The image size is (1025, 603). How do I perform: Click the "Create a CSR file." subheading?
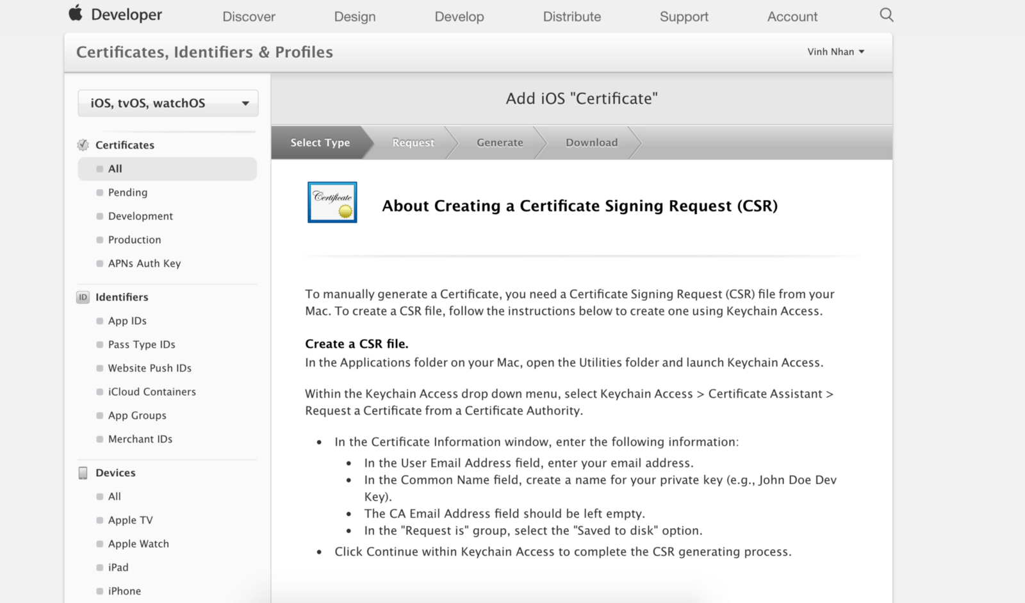click(357, 344)
